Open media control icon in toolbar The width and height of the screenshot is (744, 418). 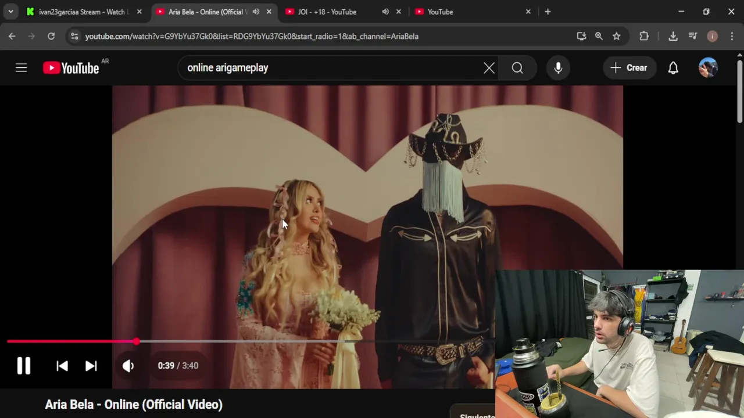(x=693, y=36)
